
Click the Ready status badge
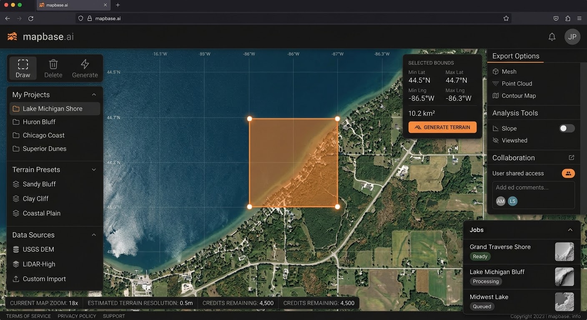(480, 257)
